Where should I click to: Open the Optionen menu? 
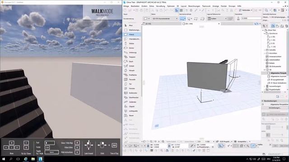coord(171,6)
